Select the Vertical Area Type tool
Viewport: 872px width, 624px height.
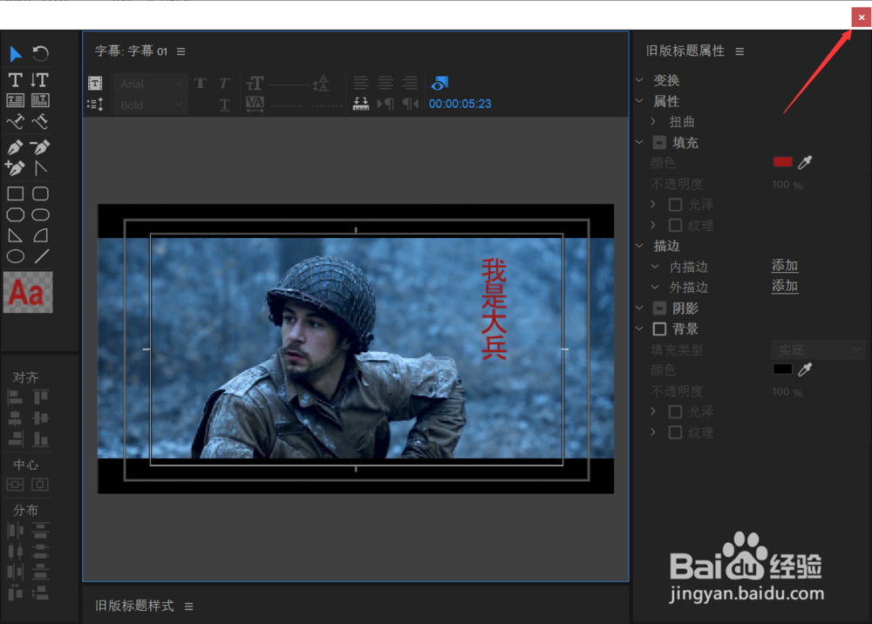40,100
